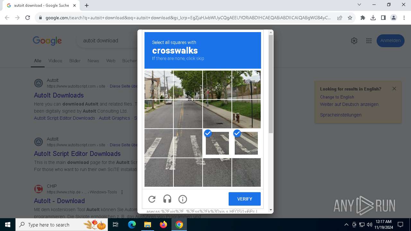Open the tab search chevron

(359, 4)
